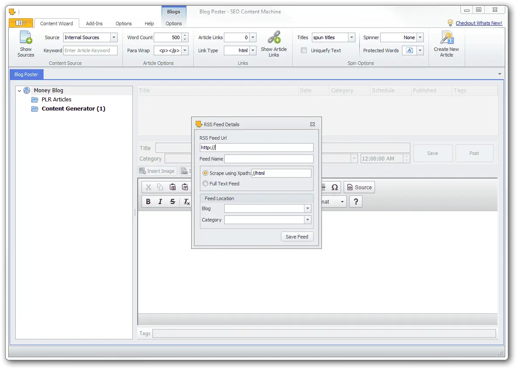
Task: Open the Para Wrap dropdown arrow
Action: [185, 50]
